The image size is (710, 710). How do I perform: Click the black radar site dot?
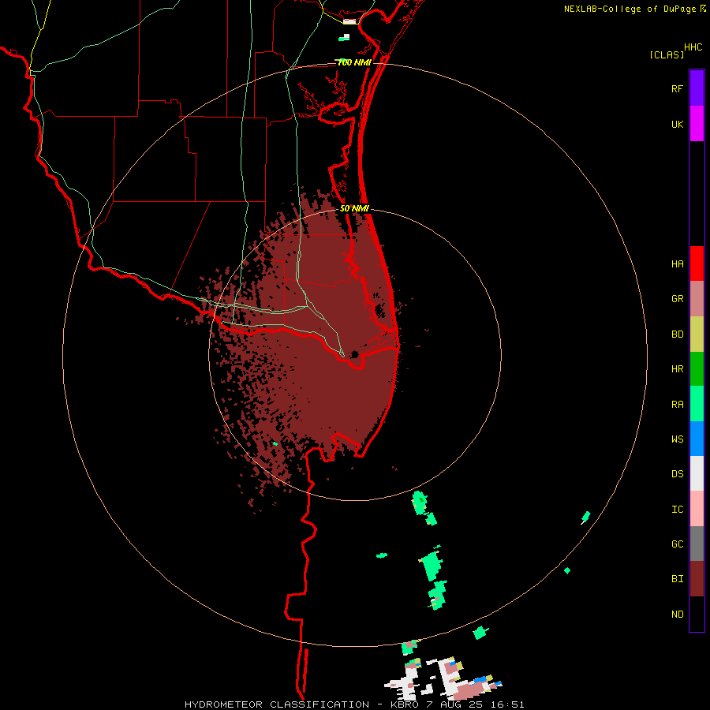(x=355, y=354)
